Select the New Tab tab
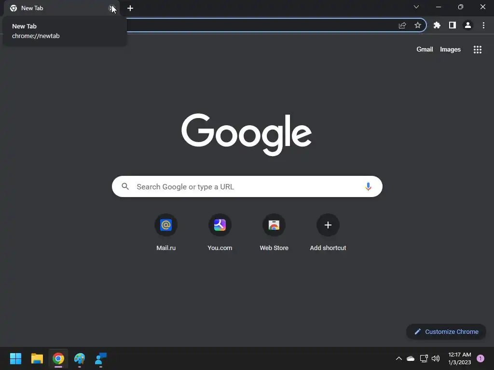 [x=61, y=8]
